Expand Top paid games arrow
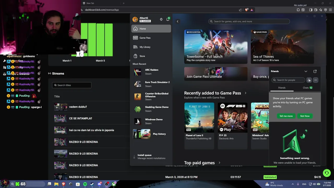 pyautogui.click(x=219, y=163)
